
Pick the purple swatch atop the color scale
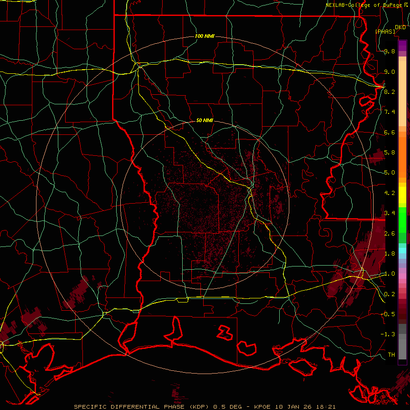click(x=402, y=46)
